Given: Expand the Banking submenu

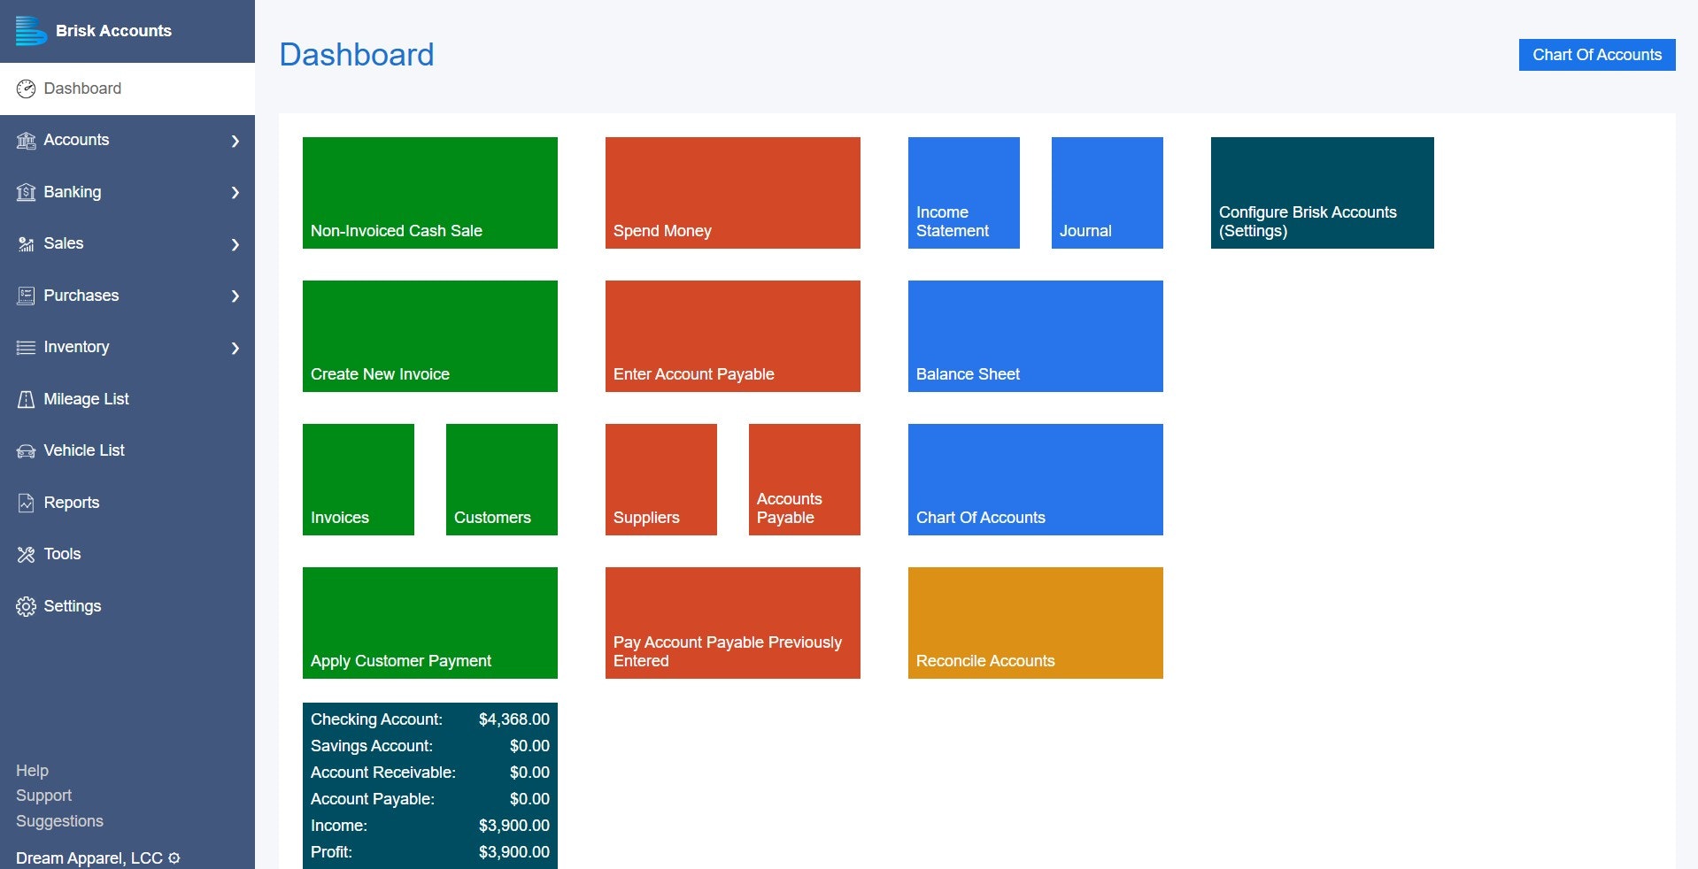Looking at the screenshot, I should 71,192.
